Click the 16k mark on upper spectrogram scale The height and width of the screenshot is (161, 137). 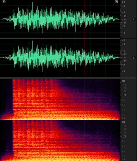coord(124,85)
